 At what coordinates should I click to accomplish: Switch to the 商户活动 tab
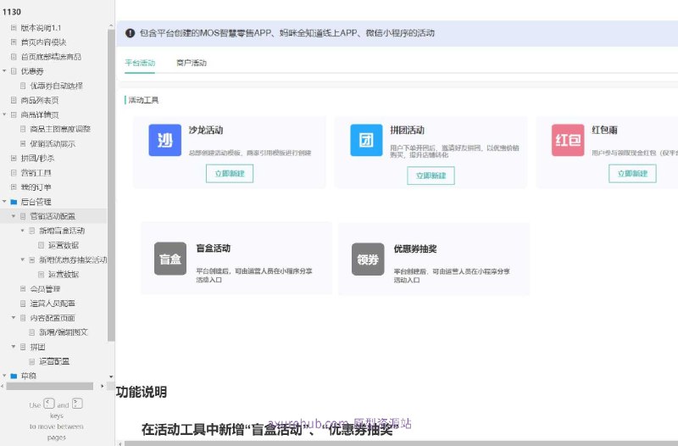pos(192,63)
